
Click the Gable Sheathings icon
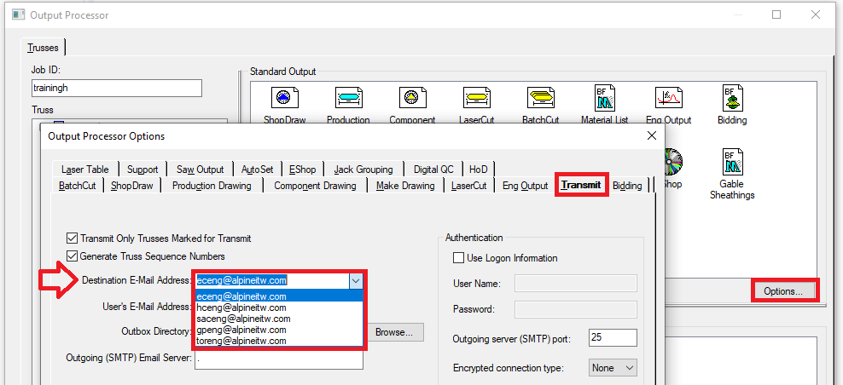pyautogui.click(x=731, y=162)
